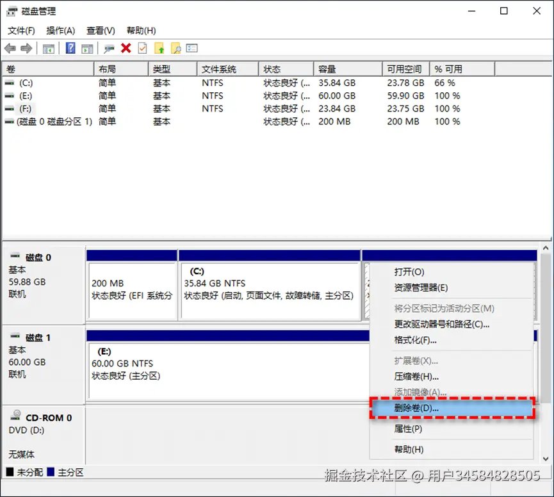Open the 文件(F) menu
The image size is (554, 497).
(x=21, y=31)
